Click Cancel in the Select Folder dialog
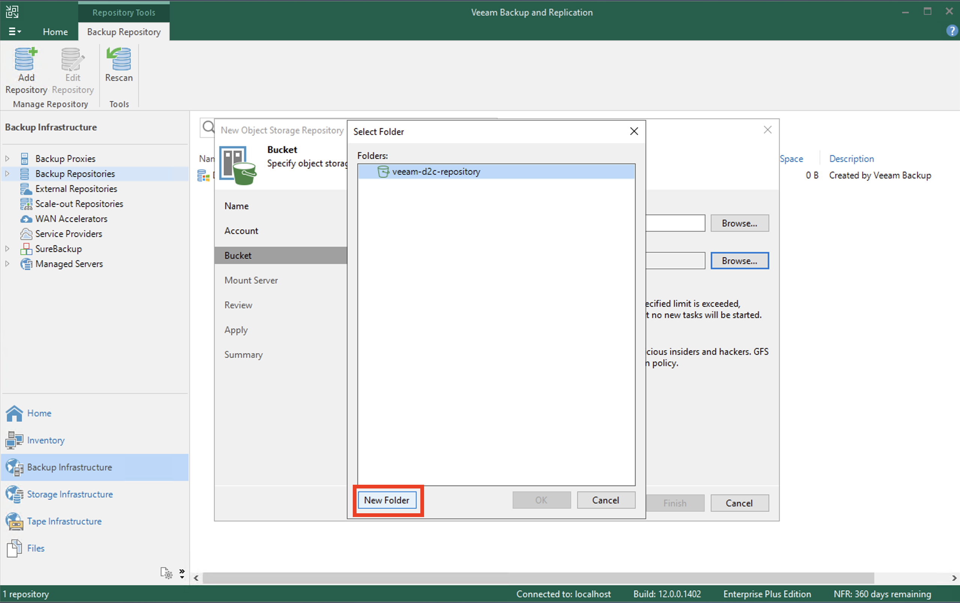The image size is (960, 603). [606, 500]
